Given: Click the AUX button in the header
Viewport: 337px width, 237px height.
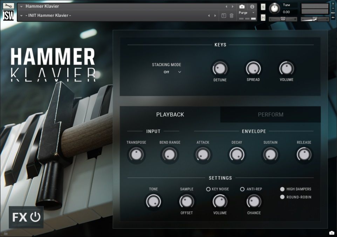Looking at the screenshot, I should point(333,13).
